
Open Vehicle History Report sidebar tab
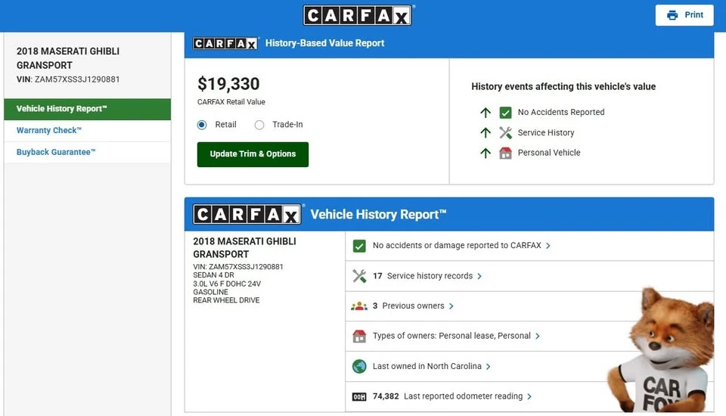point(88,109)
